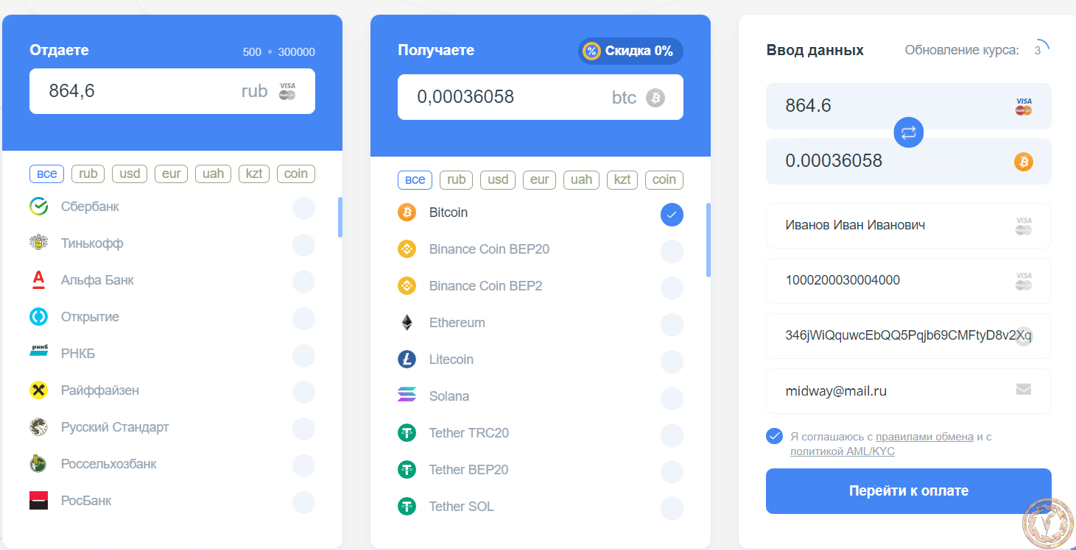Click the email field midway@mail.ru
This screenshot has height=550, width=1076.
point(909,391)
